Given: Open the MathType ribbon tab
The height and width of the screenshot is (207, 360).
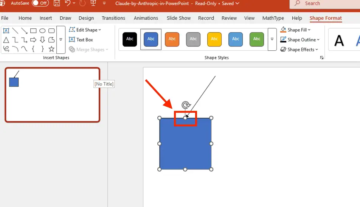Looking at the screenshot, I should pos(273,18).
